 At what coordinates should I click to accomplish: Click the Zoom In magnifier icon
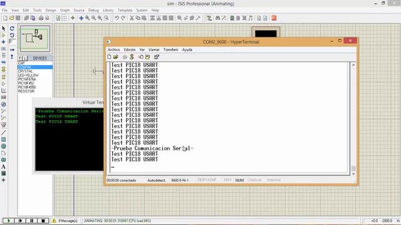click(x=88, y=18)
